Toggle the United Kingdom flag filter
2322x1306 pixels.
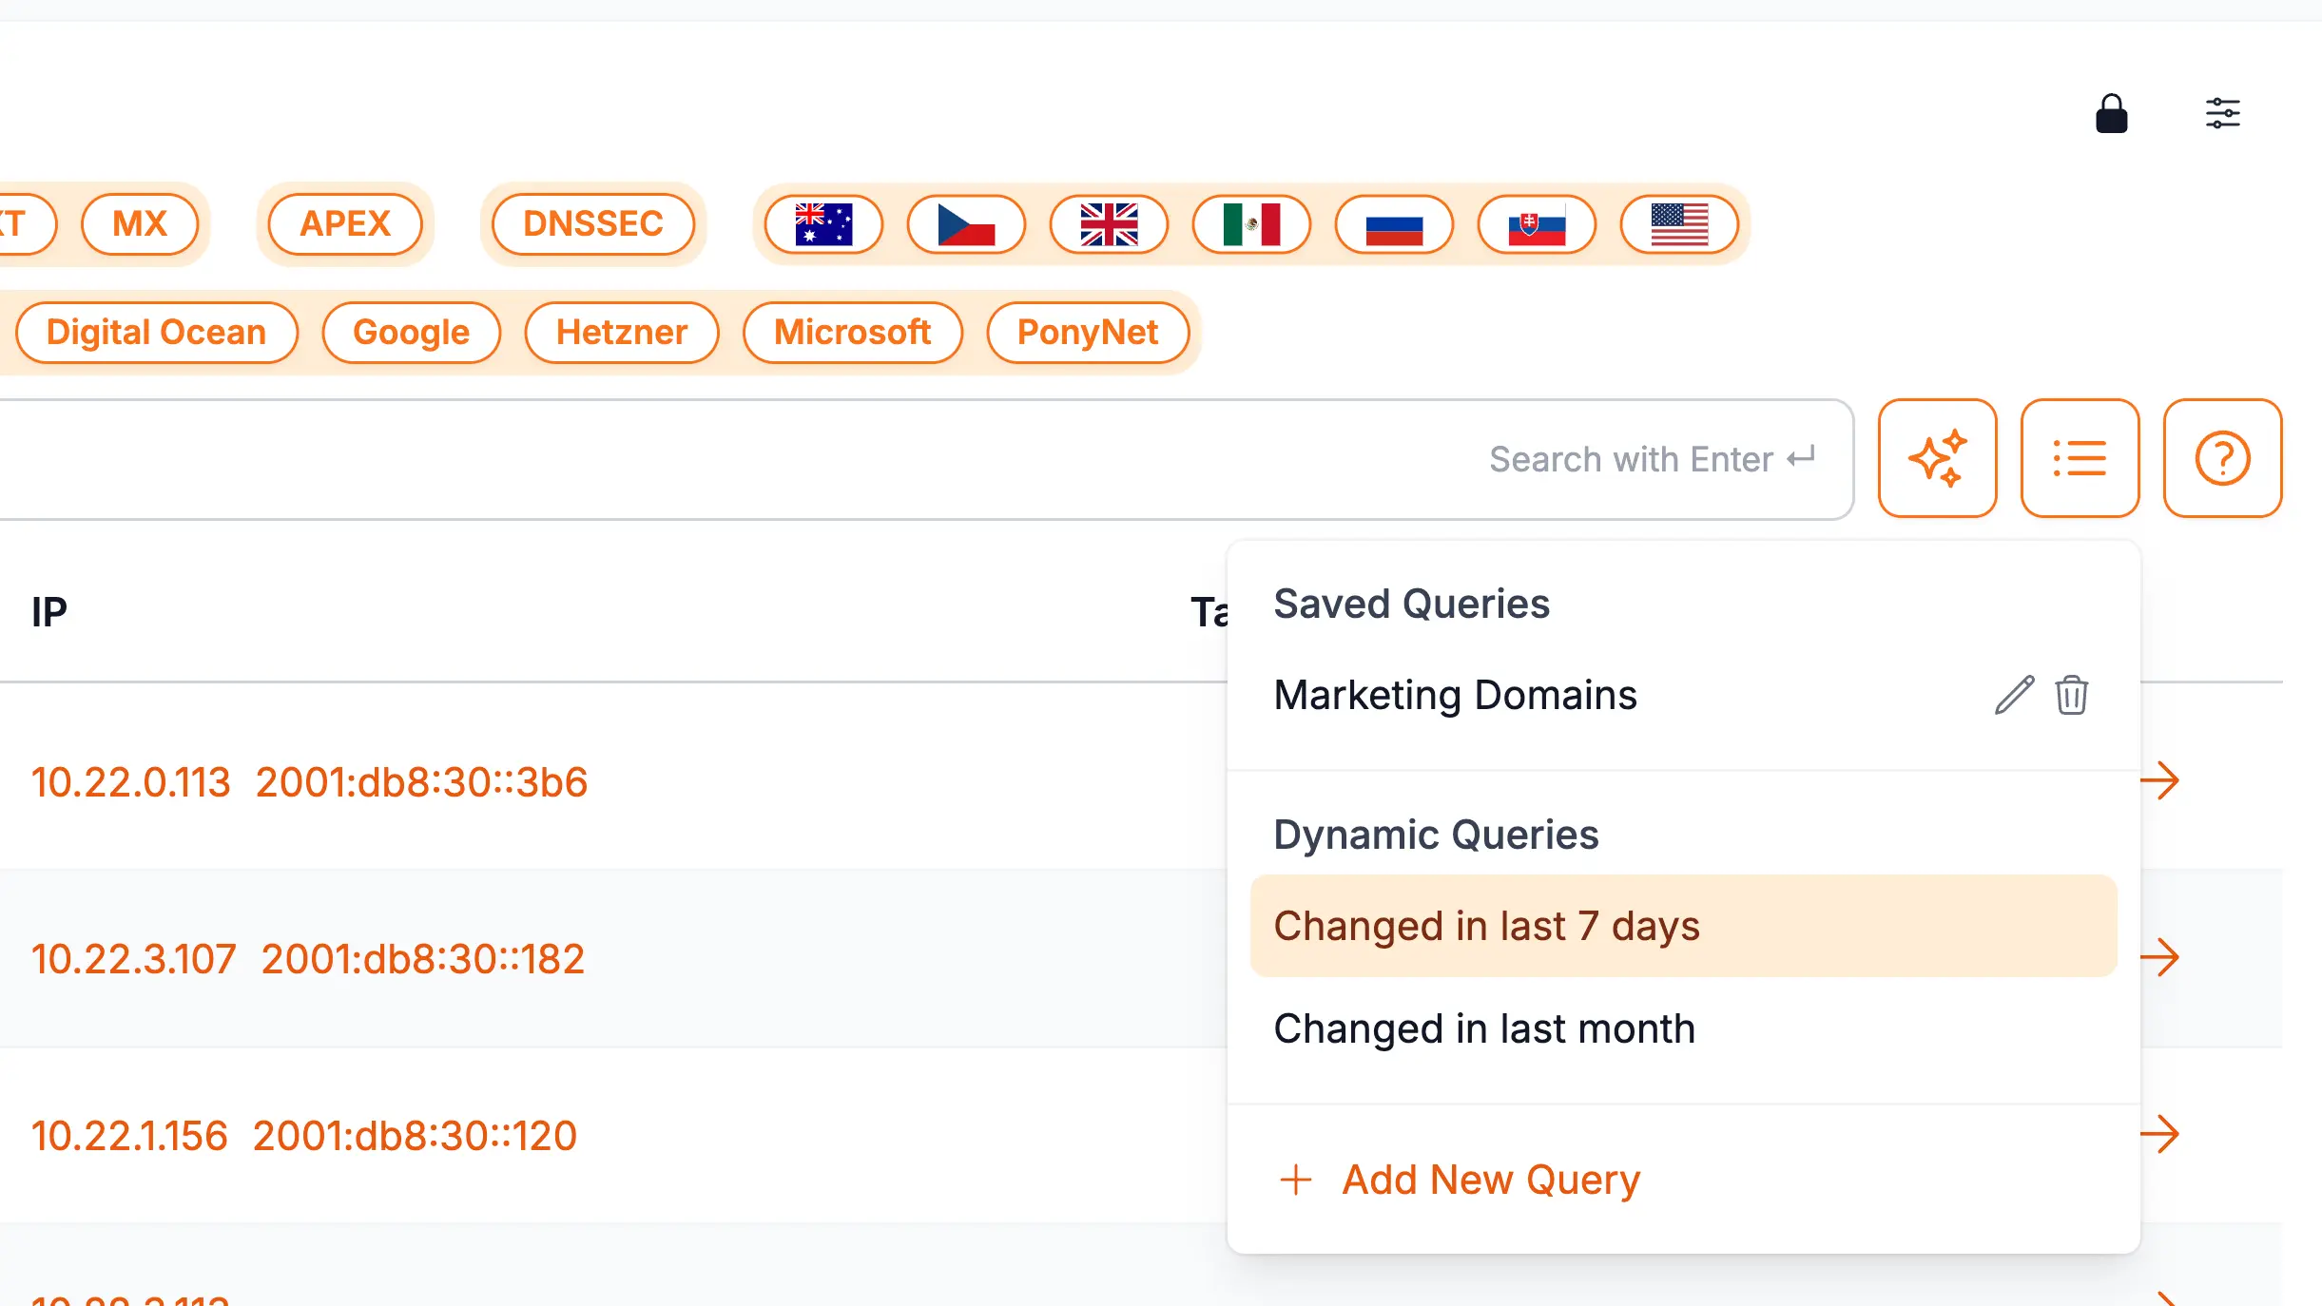(1109, 224)
